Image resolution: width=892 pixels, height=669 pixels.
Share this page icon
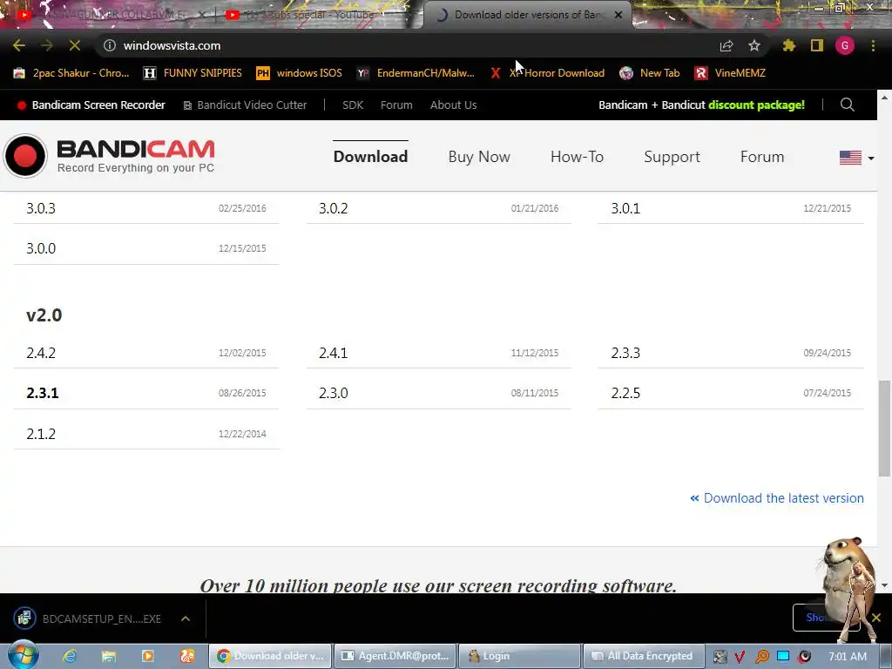tap(726, 45)
